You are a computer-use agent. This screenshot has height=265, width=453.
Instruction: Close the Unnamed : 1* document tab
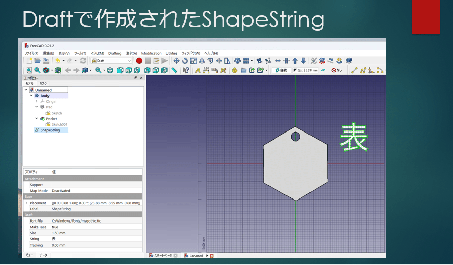tap(212, 256)
